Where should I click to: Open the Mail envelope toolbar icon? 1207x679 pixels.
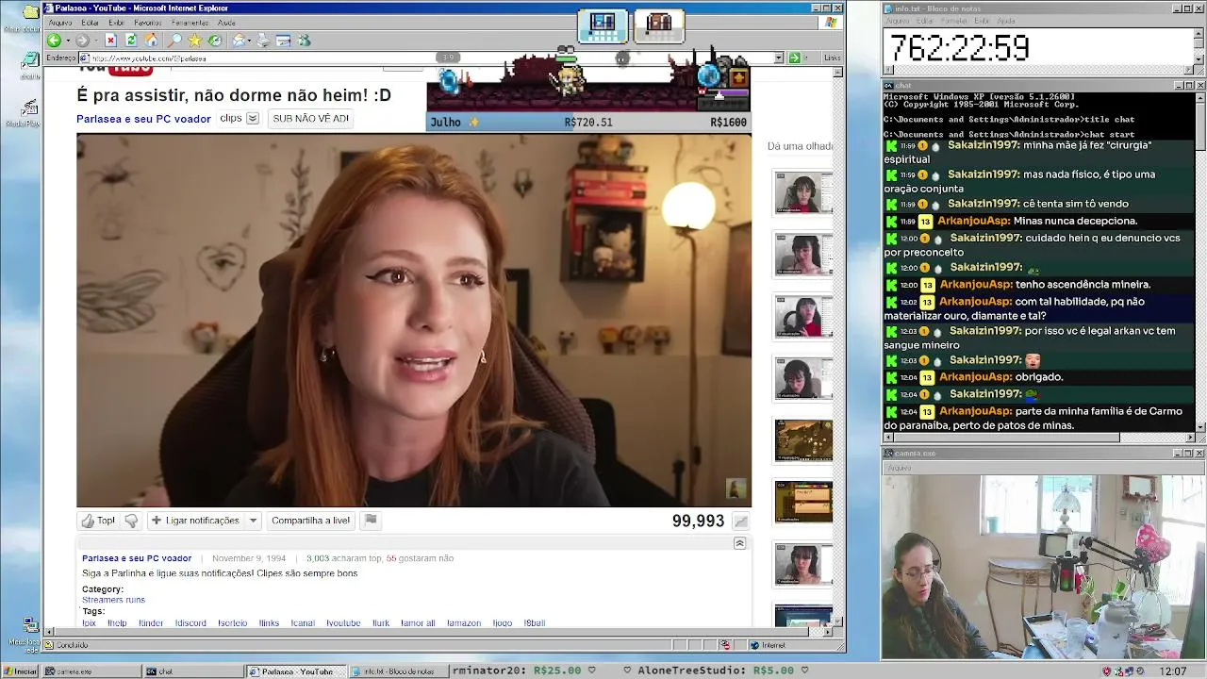(x=239, y=41)
